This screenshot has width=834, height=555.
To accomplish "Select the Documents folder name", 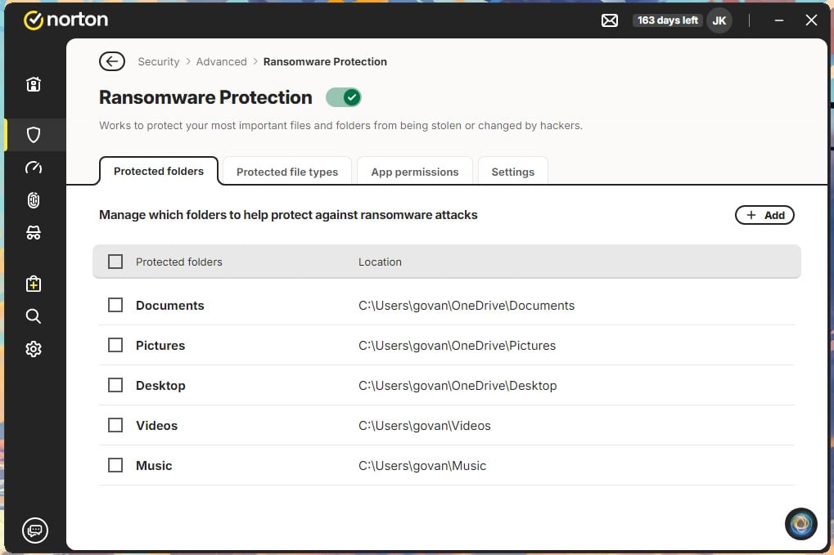I will click(x=169, y=306).
